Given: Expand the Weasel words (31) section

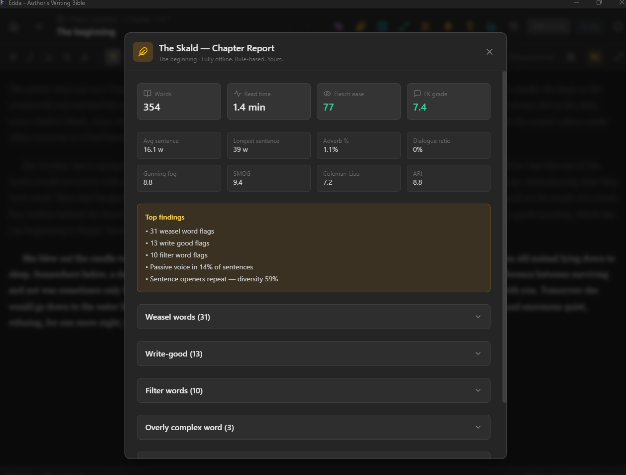Looking at the screenshot, I should (314, 317).
